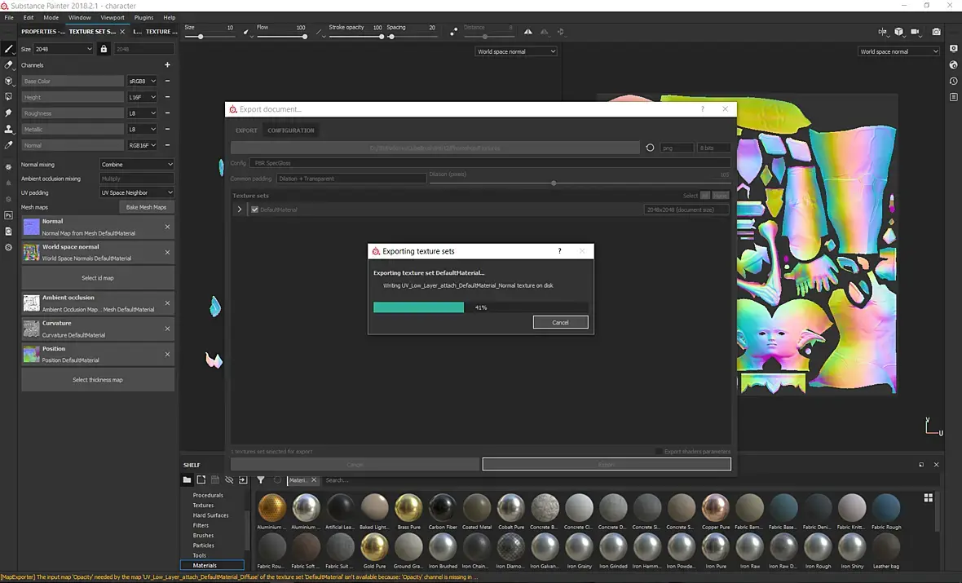962x583 pixels.
Task: Expand the DefaultMaterial texture set row
Action: (239, 210)
